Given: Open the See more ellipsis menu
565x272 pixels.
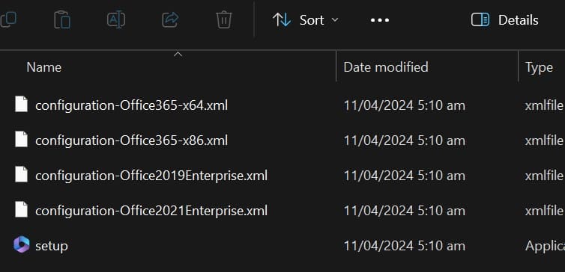Looking at the screenshot, I should (380, 20).
